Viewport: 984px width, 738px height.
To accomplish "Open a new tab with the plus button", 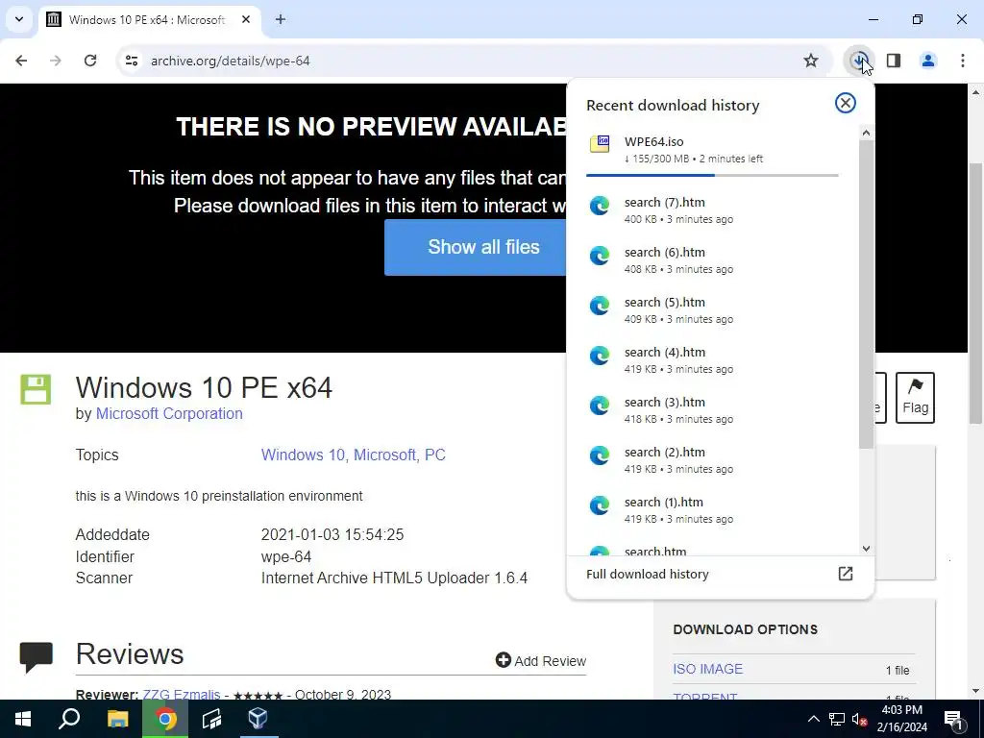I will pyautogui.click(x=281, y=19).
